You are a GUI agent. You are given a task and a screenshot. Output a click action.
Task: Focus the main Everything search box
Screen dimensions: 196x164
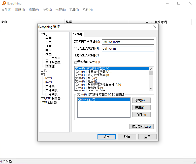(x=98, y=16)
